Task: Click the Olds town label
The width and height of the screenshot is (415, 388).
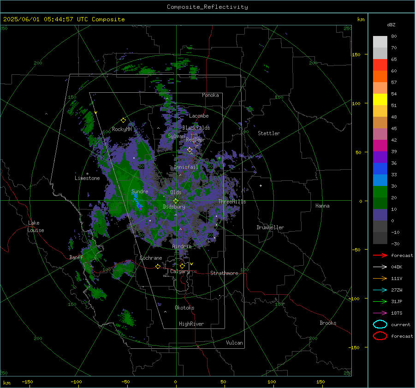Action: (x=176, y=192)
